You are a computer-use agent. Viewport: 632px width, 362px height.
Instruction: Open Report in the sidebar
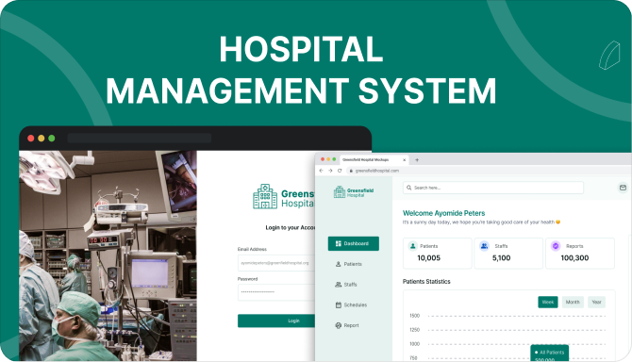346,325
